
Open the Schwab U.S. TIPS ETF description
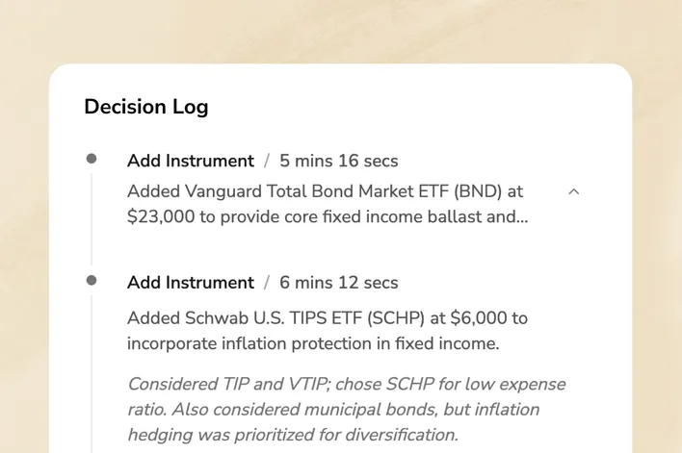pos(328,331)
